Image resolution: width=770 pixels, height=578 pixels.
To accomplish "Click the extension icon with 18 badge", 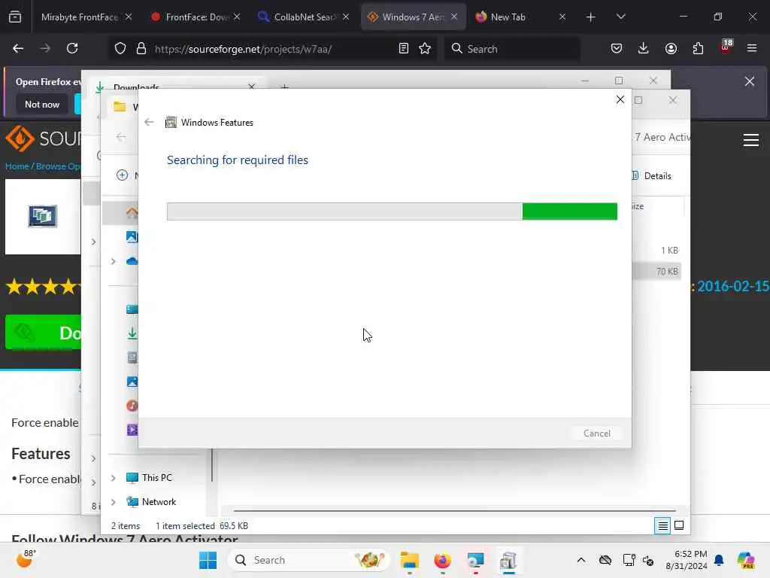I will point(726,47).
